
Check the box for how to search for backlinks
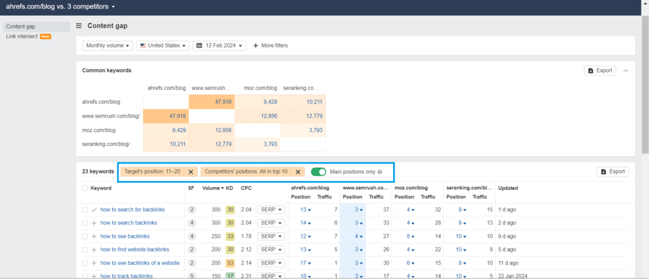85,209
